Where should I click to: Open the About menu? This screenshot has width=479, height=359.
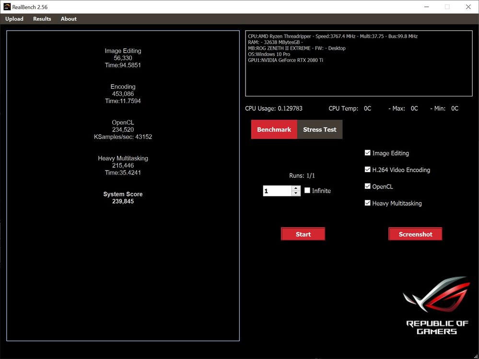pyautogui.click(x=69, y=19)
